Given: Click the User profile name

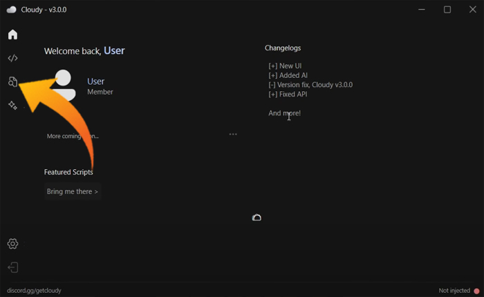Looking at the screenshot, I should [x=95, y=82].
